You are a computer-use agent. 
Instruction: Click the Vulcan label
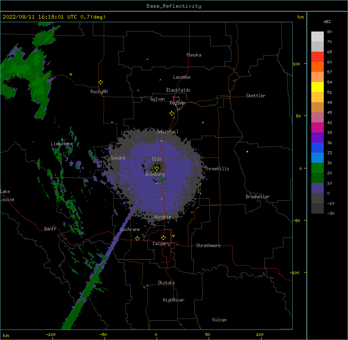click(x=219, y=320)
